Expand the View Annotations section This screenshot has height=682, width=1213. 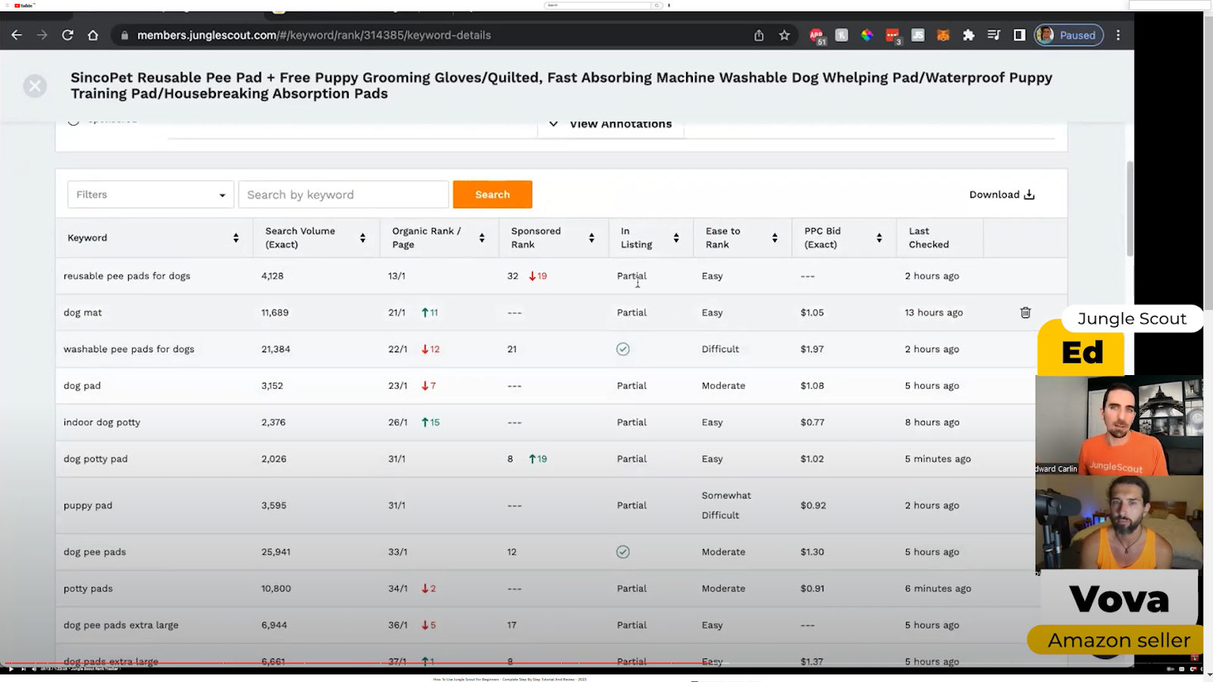click(x=611, y=124)
